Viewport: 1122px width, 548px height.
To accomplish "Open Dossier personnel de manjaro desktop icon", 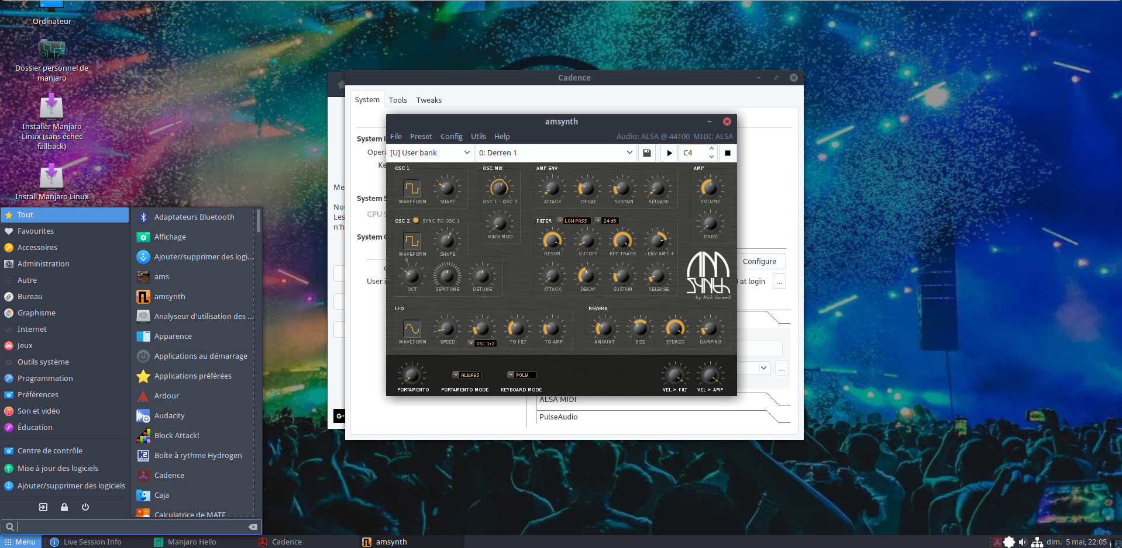I will click(51, 61).
